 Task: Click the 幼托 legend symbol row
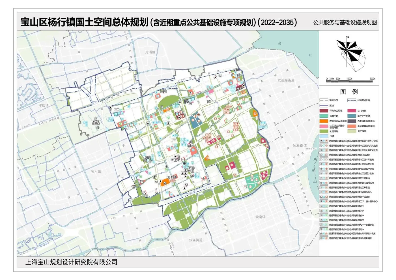coord(324,206)
